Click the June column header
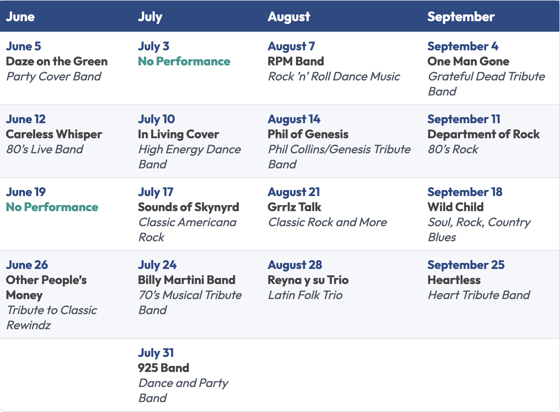The width and height of the screenshot is (560, 412). click(20, 17)
